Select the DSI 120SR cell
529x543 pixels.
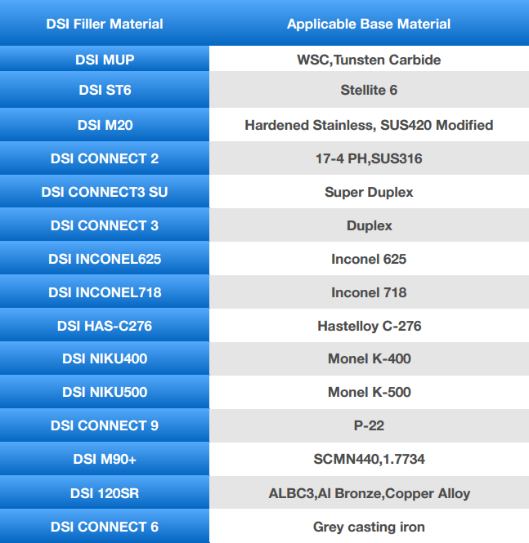105,492
